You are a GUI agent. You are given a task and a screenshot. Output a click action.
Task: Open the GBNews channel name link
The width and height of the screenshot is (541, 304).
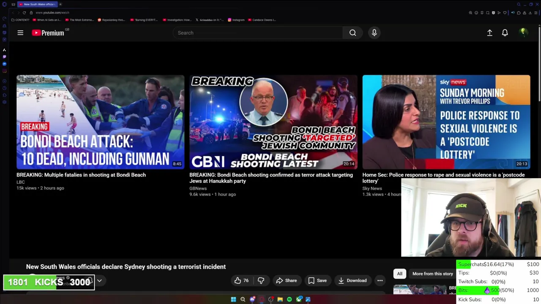pos(198,188)
